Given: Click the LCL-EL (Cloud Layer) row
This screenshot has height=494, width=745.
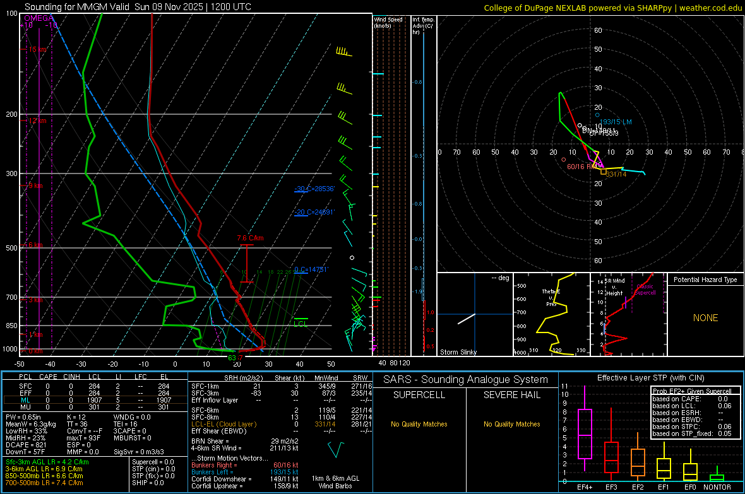Looking at the screenshot, I should pyautogui.click(x=282, y=424).
